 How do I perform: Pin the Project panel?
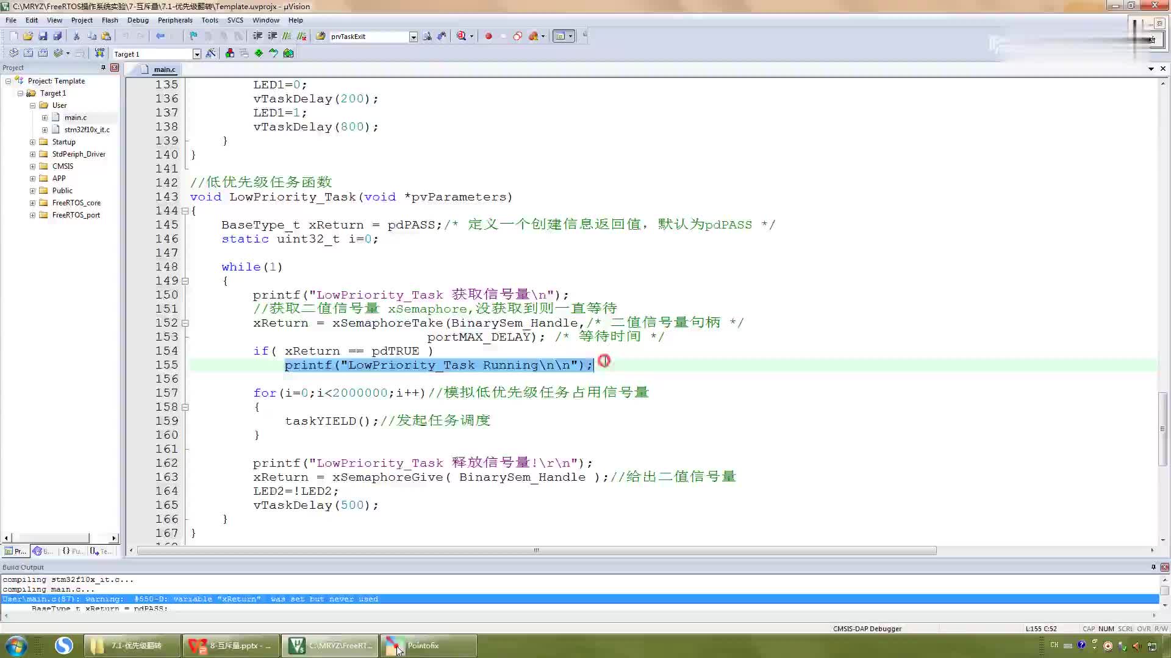(x=103, y=68)
